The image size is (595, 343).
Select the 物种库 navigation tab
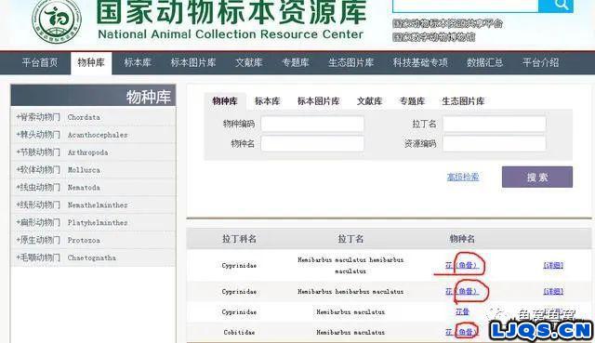tap(91, 62)
